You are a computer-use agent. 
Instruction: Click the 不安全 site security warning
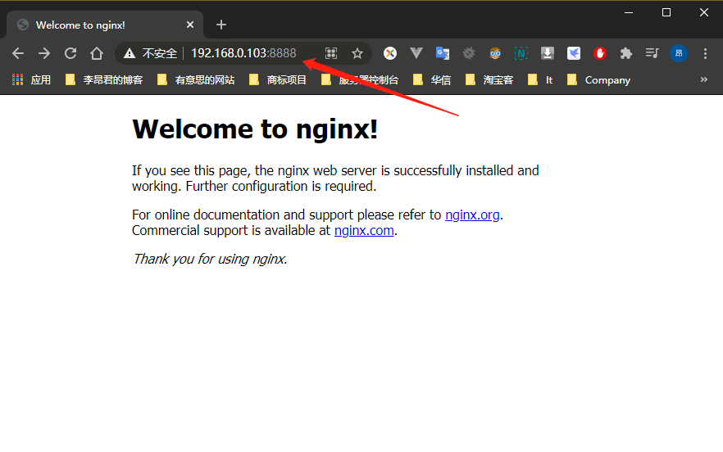pyautogui.click(x=152, y=53)
